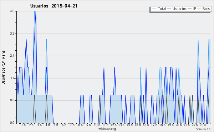Click the '2.4' y-axis value

click(12, 56)
